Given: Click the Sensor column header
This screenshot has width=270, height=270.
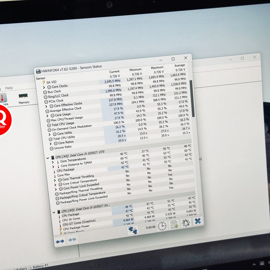Looking at the screenshot, I should (x=40, y=78).
